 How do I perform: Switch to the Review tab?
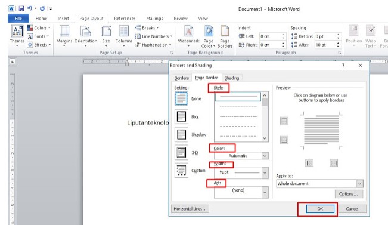tap(181, 19)
